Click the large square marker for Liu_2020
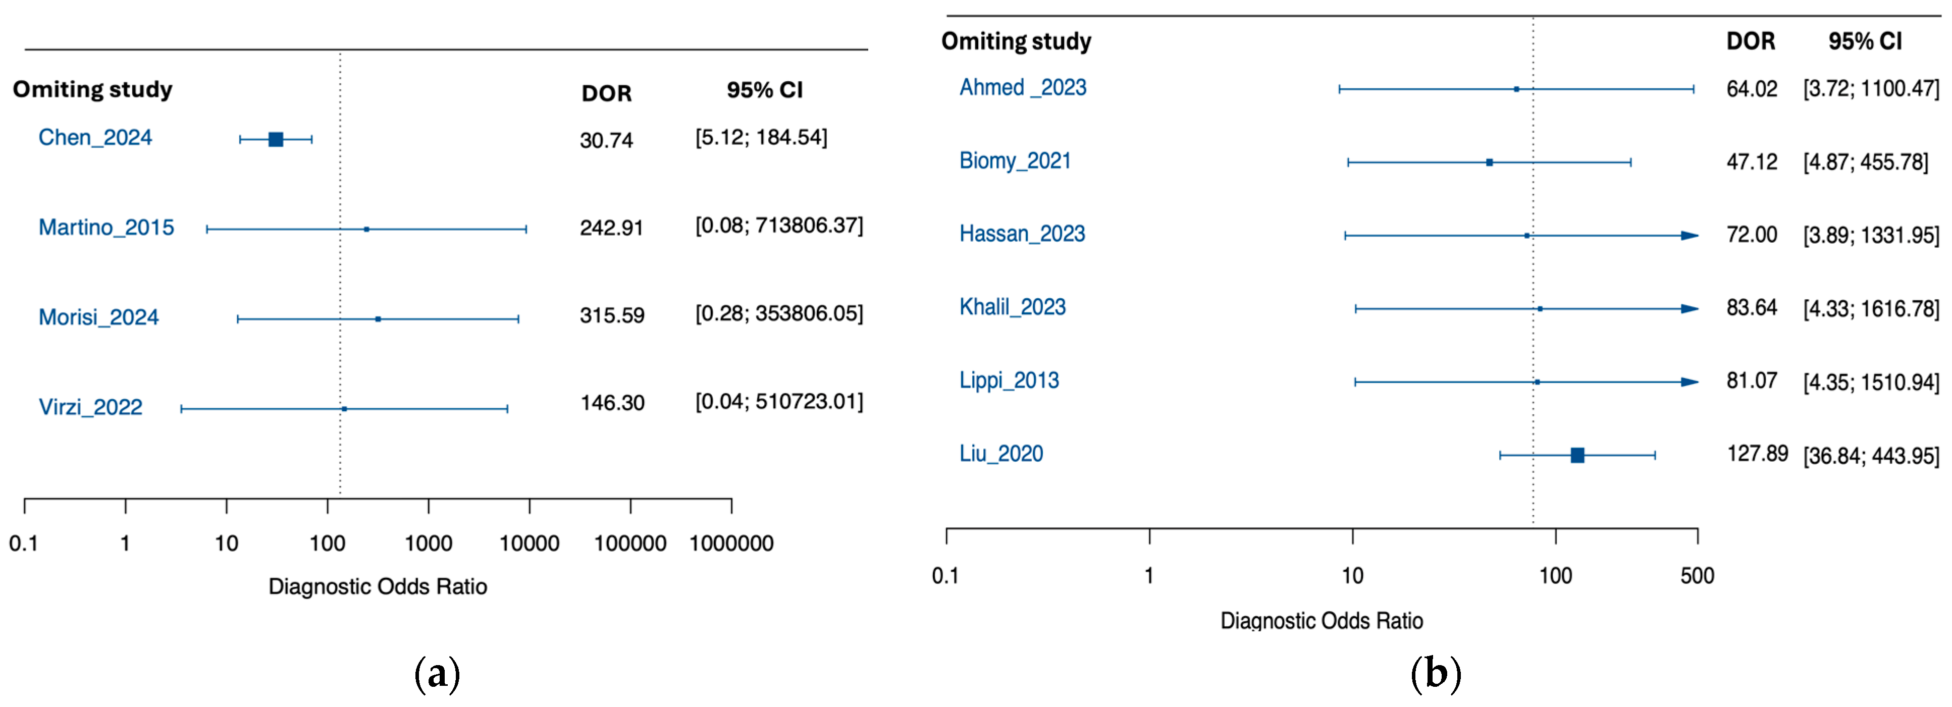1952x707 pixels. click(1577, 455)
